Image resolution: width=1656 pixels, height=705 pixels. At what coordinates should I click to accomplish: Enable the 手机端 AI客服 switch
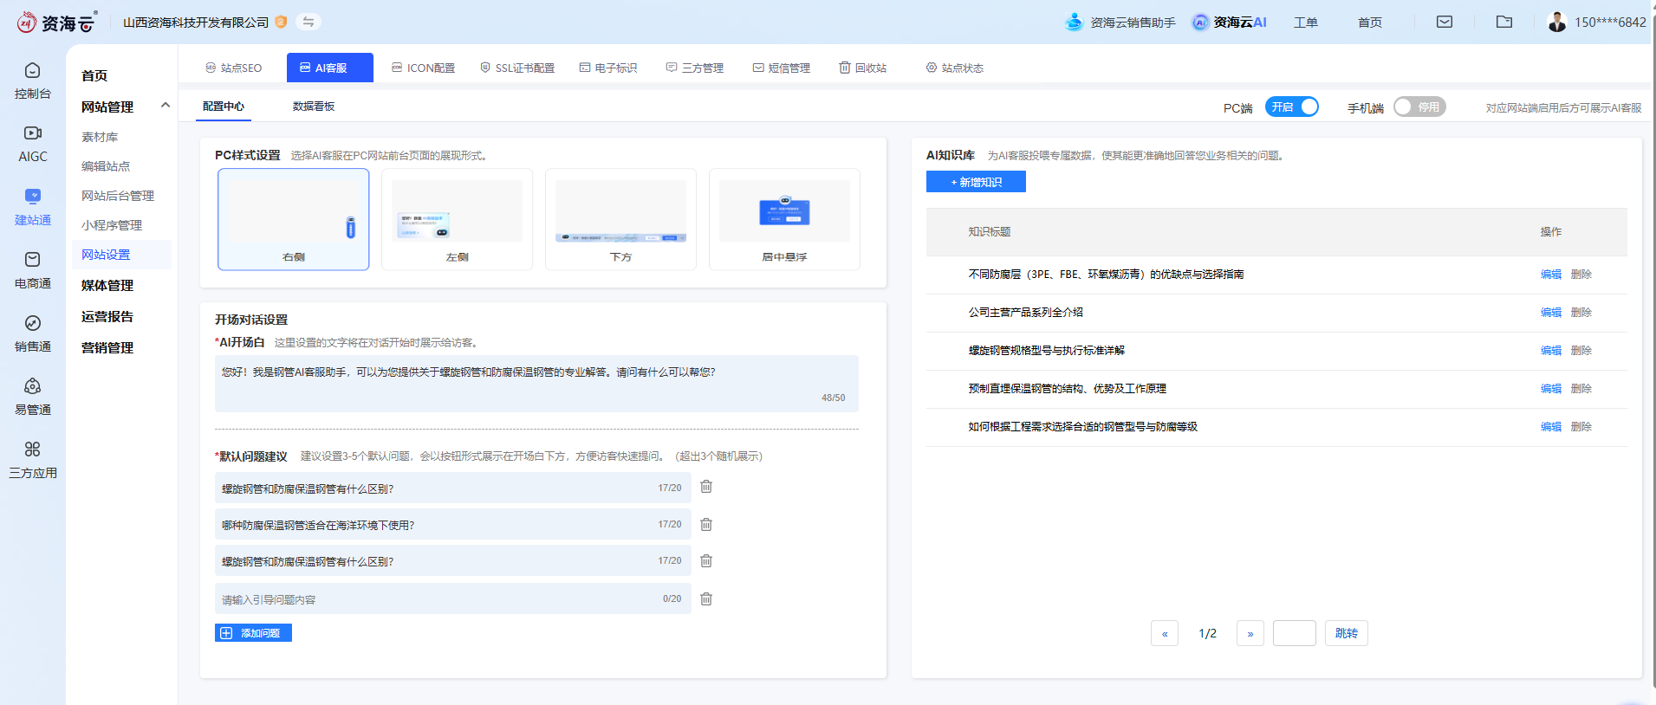(1419, 107)
